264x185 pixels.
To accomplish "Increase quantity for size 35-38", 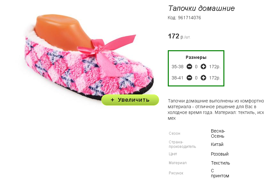I will (203, 67).
